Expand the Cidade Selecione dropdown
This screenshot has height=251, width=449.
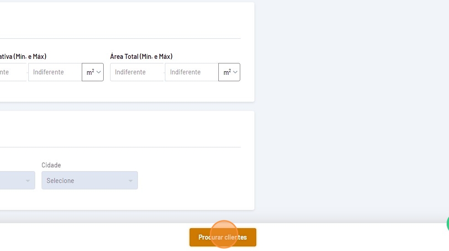point(90,180)
